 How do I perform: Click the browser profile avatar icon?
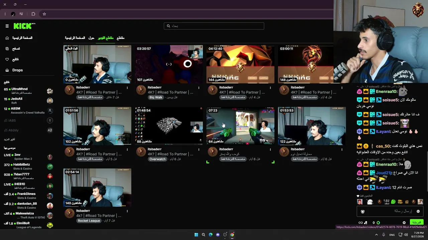pos(13,14)
